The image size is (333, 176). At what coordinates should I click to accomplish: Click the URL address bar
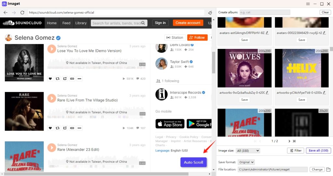pyautogui.click(x=116, y=13)
